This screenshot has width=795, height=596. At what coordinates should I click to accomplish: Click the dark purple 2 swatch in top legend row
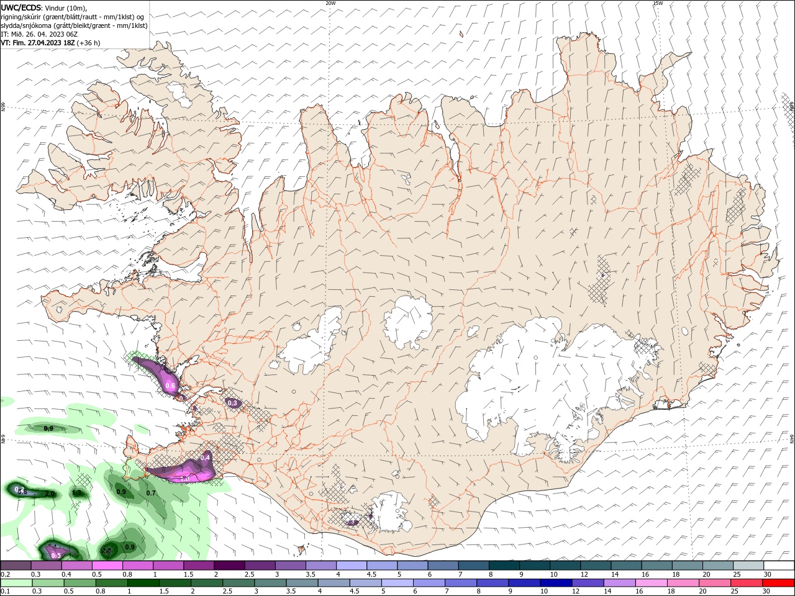pyautogui.click(x=229, y=566)
